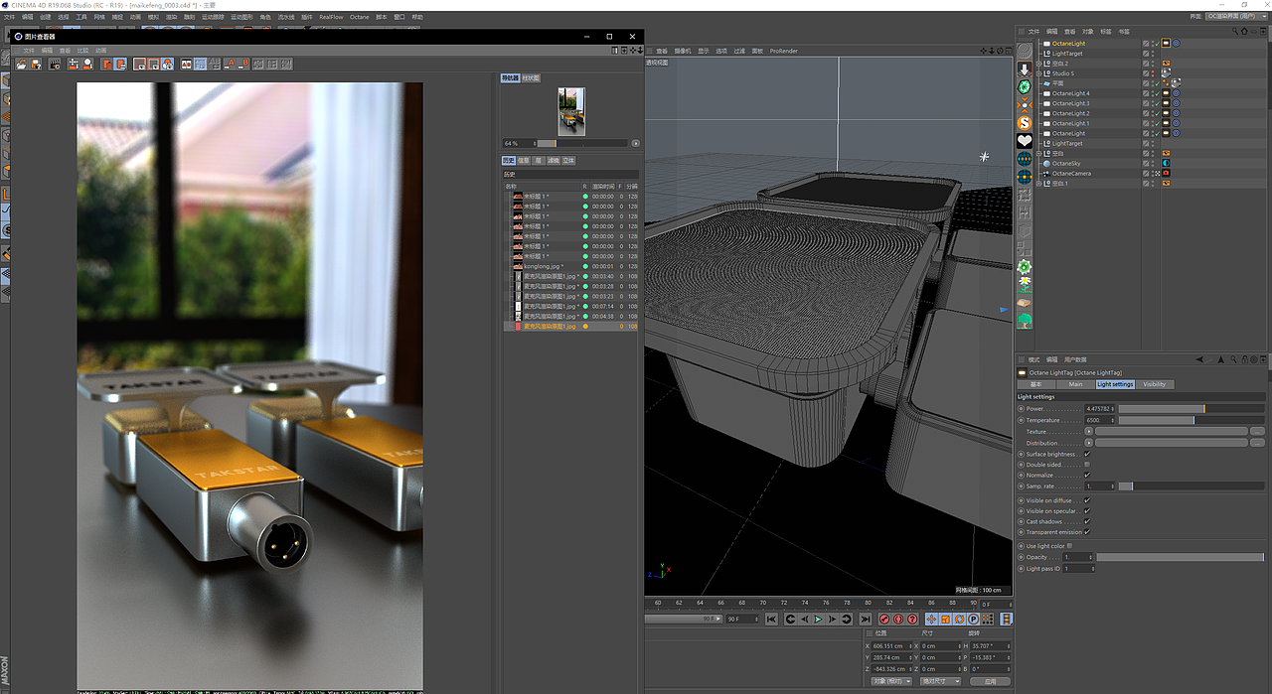Viewport: 1272px width, 694px height.
Task: Switch to Main tab in Attribute Manager
Action: pyautogui.click(x=1076, y=384)
